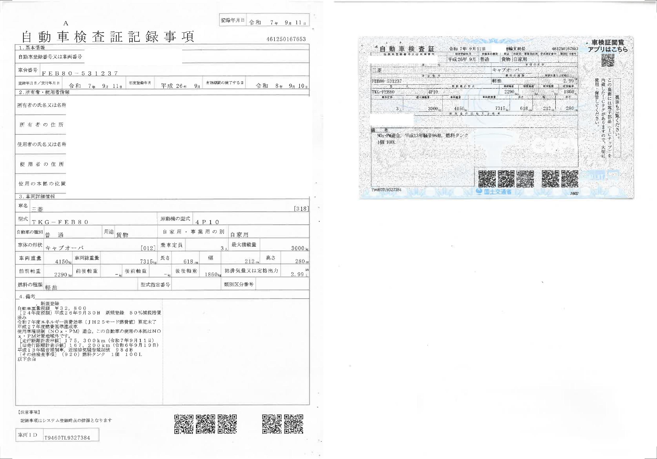Click the 自動車重量税額 ¥32,800 line in remarks
Screen dimensions: 657x459
coord(52,308)
